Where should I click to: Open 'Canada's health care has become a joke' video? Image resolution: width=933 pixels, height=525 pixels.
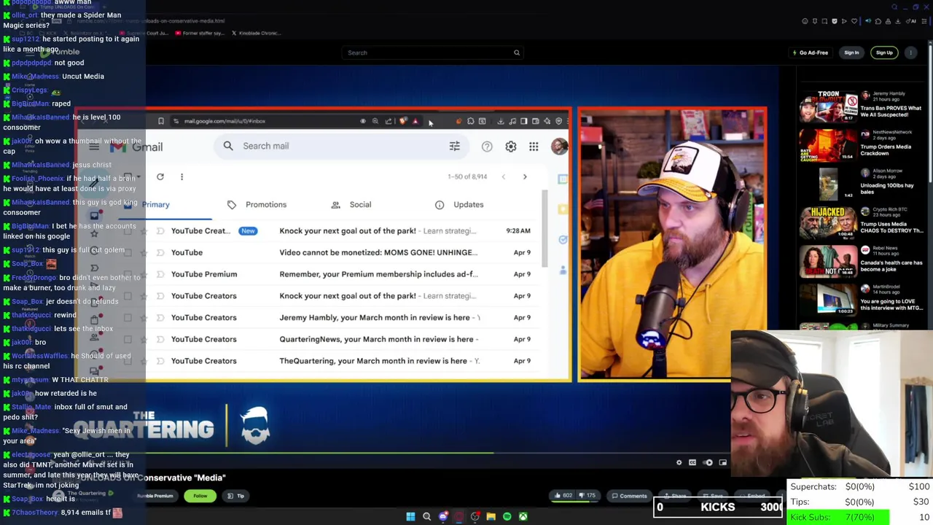pyautogui.click(x=861, y=262)
